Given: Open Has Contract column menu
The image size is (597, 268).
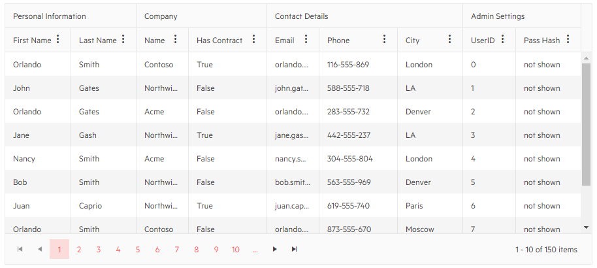Looking at the screenshot, I should (254, 40).
